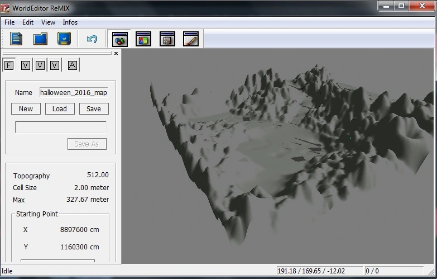Click the undo arrow icon
437x279 pixels.
coord(92,39)
